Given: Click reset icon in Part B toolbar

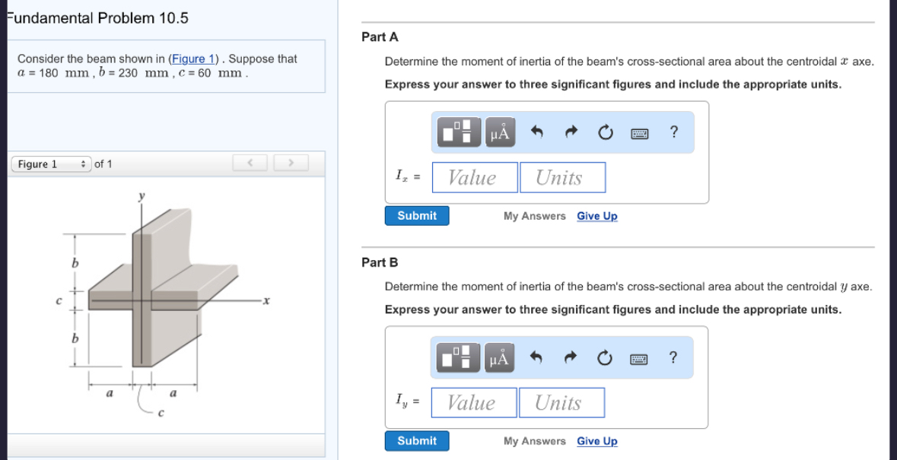Looking at the screenshot, I should pos(605,357).
